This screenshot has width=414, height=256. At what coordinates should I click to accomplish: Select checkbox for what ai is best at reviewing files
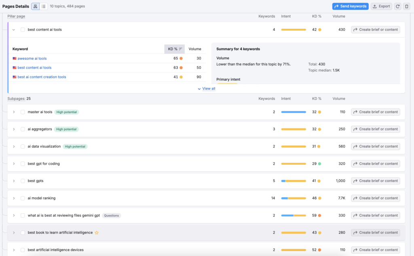click(23, 215)
